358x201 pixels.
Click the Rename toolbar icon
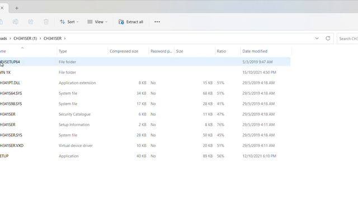coord(15,22)
